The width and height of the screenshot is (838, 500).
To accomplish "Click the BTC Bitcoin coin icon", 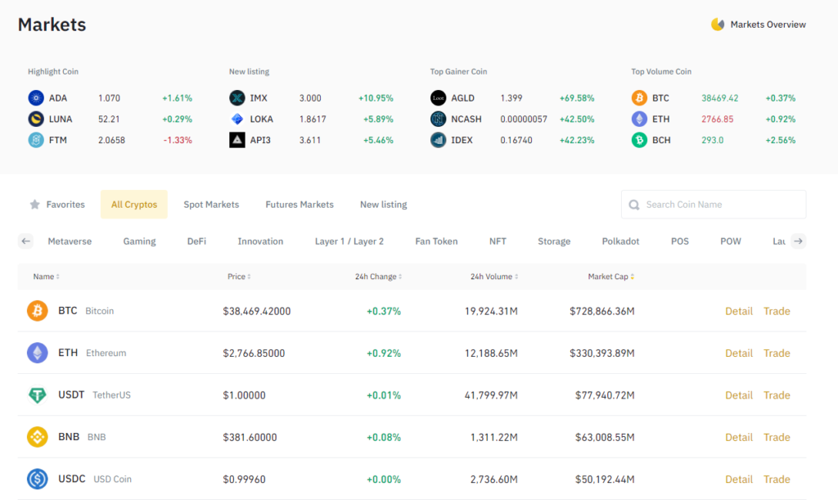I will [x=38, y=311].
